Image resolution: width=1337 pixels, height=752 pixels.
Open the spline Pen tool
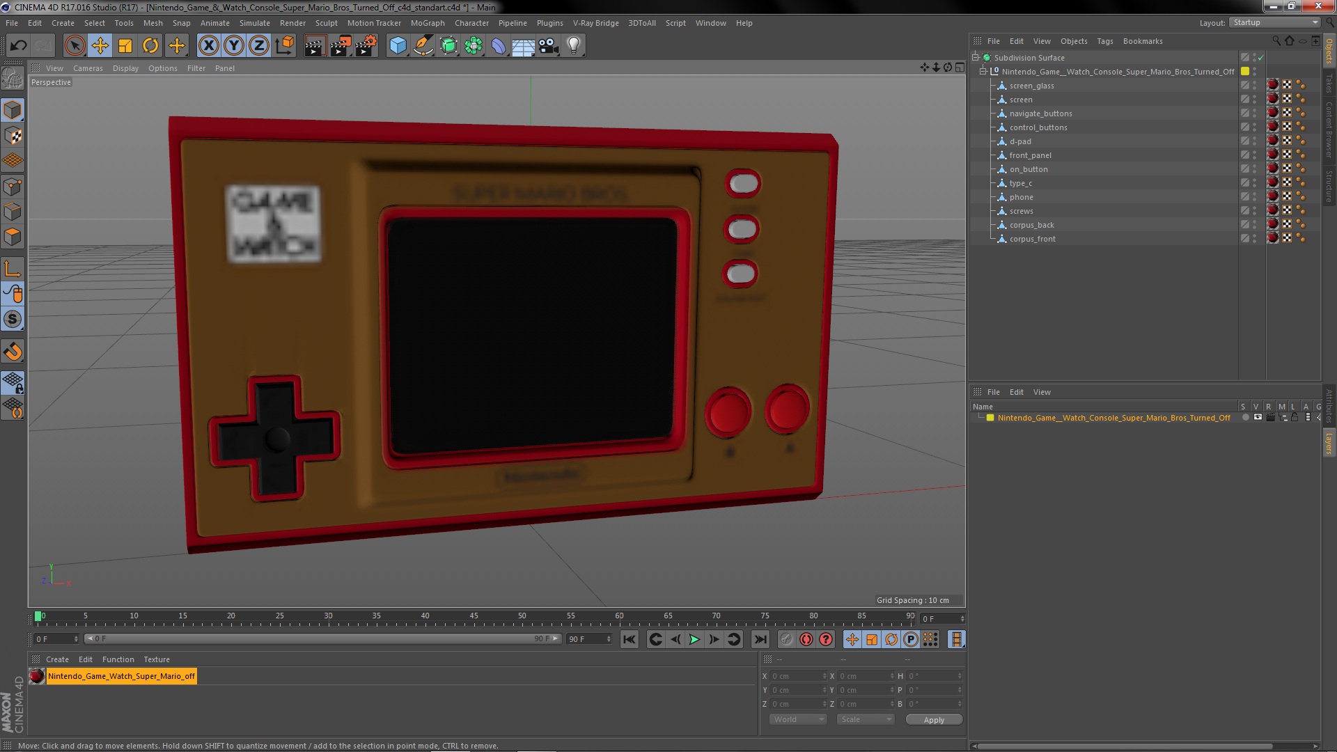tap(423, 46)
